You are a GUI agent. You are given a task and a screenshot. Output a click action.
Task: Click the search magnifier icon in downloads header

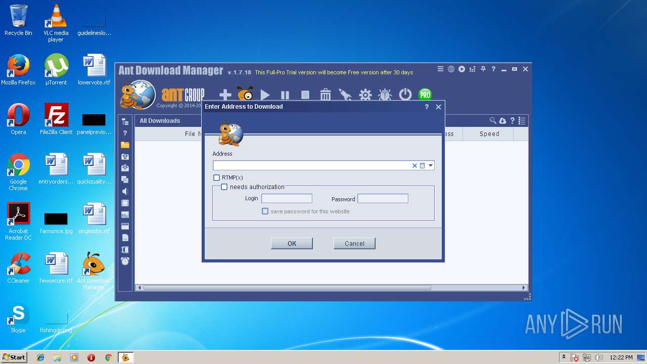click(493, 121)
